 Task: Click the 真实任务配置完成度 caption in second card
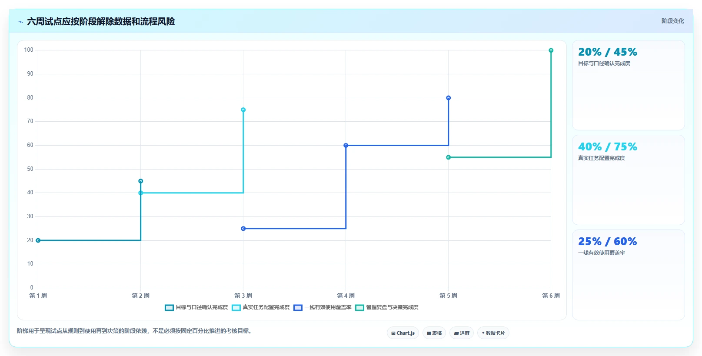click(601, 158)
